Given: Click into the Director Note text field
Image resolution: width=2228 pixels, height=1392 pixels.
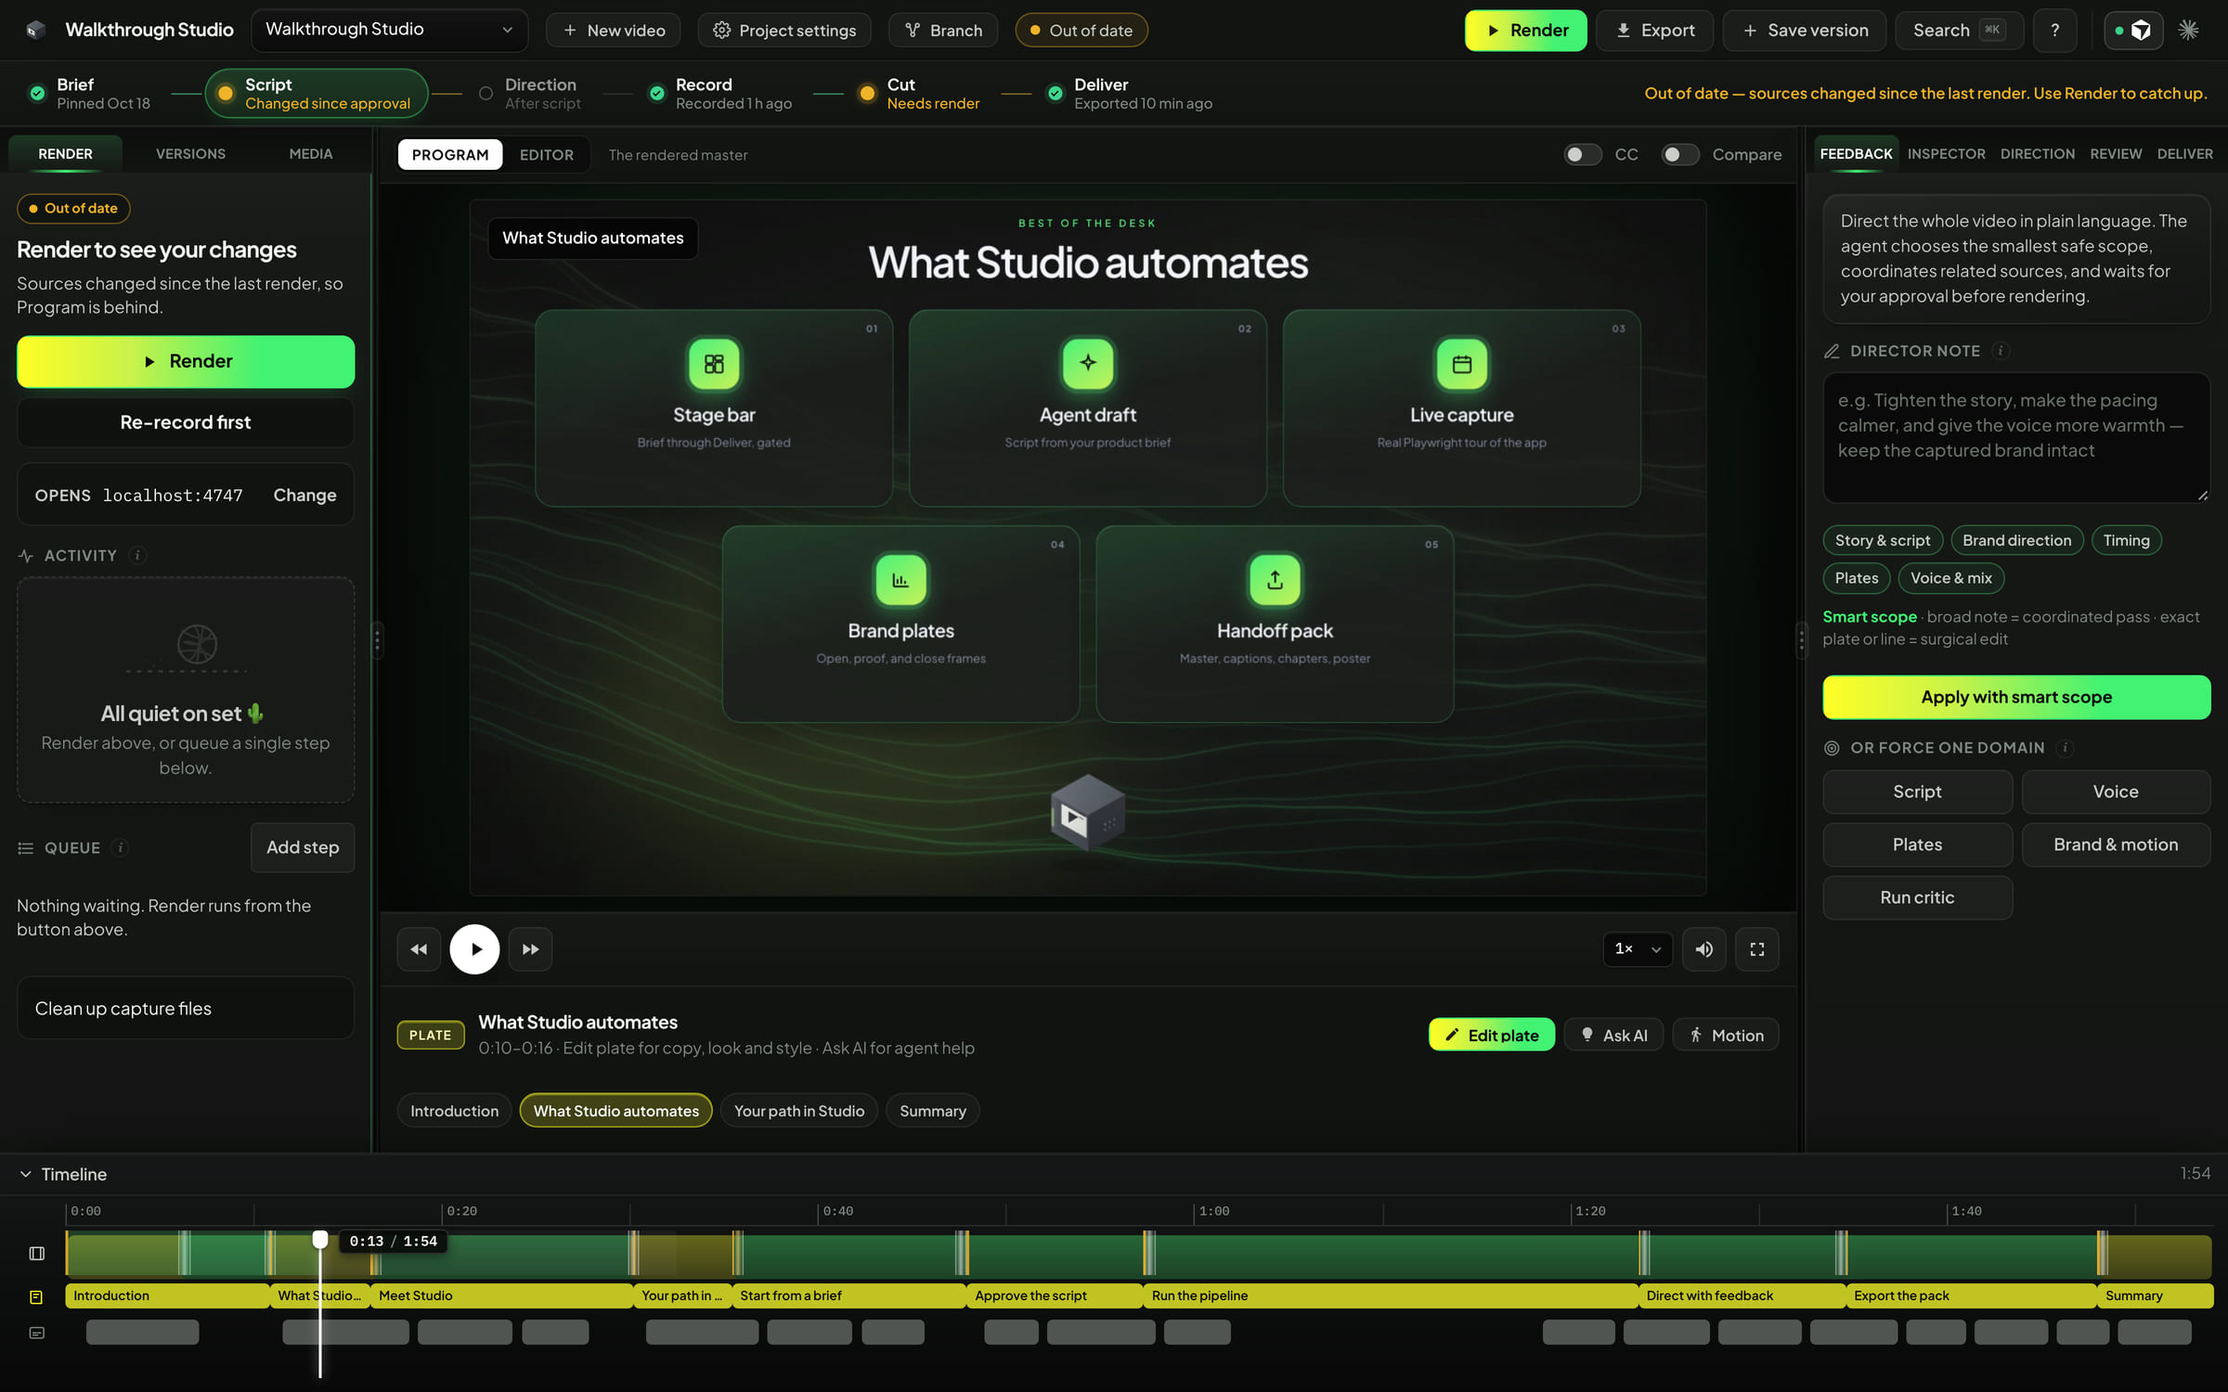Looking at the screenshot, I should (x=2016, y=437).
